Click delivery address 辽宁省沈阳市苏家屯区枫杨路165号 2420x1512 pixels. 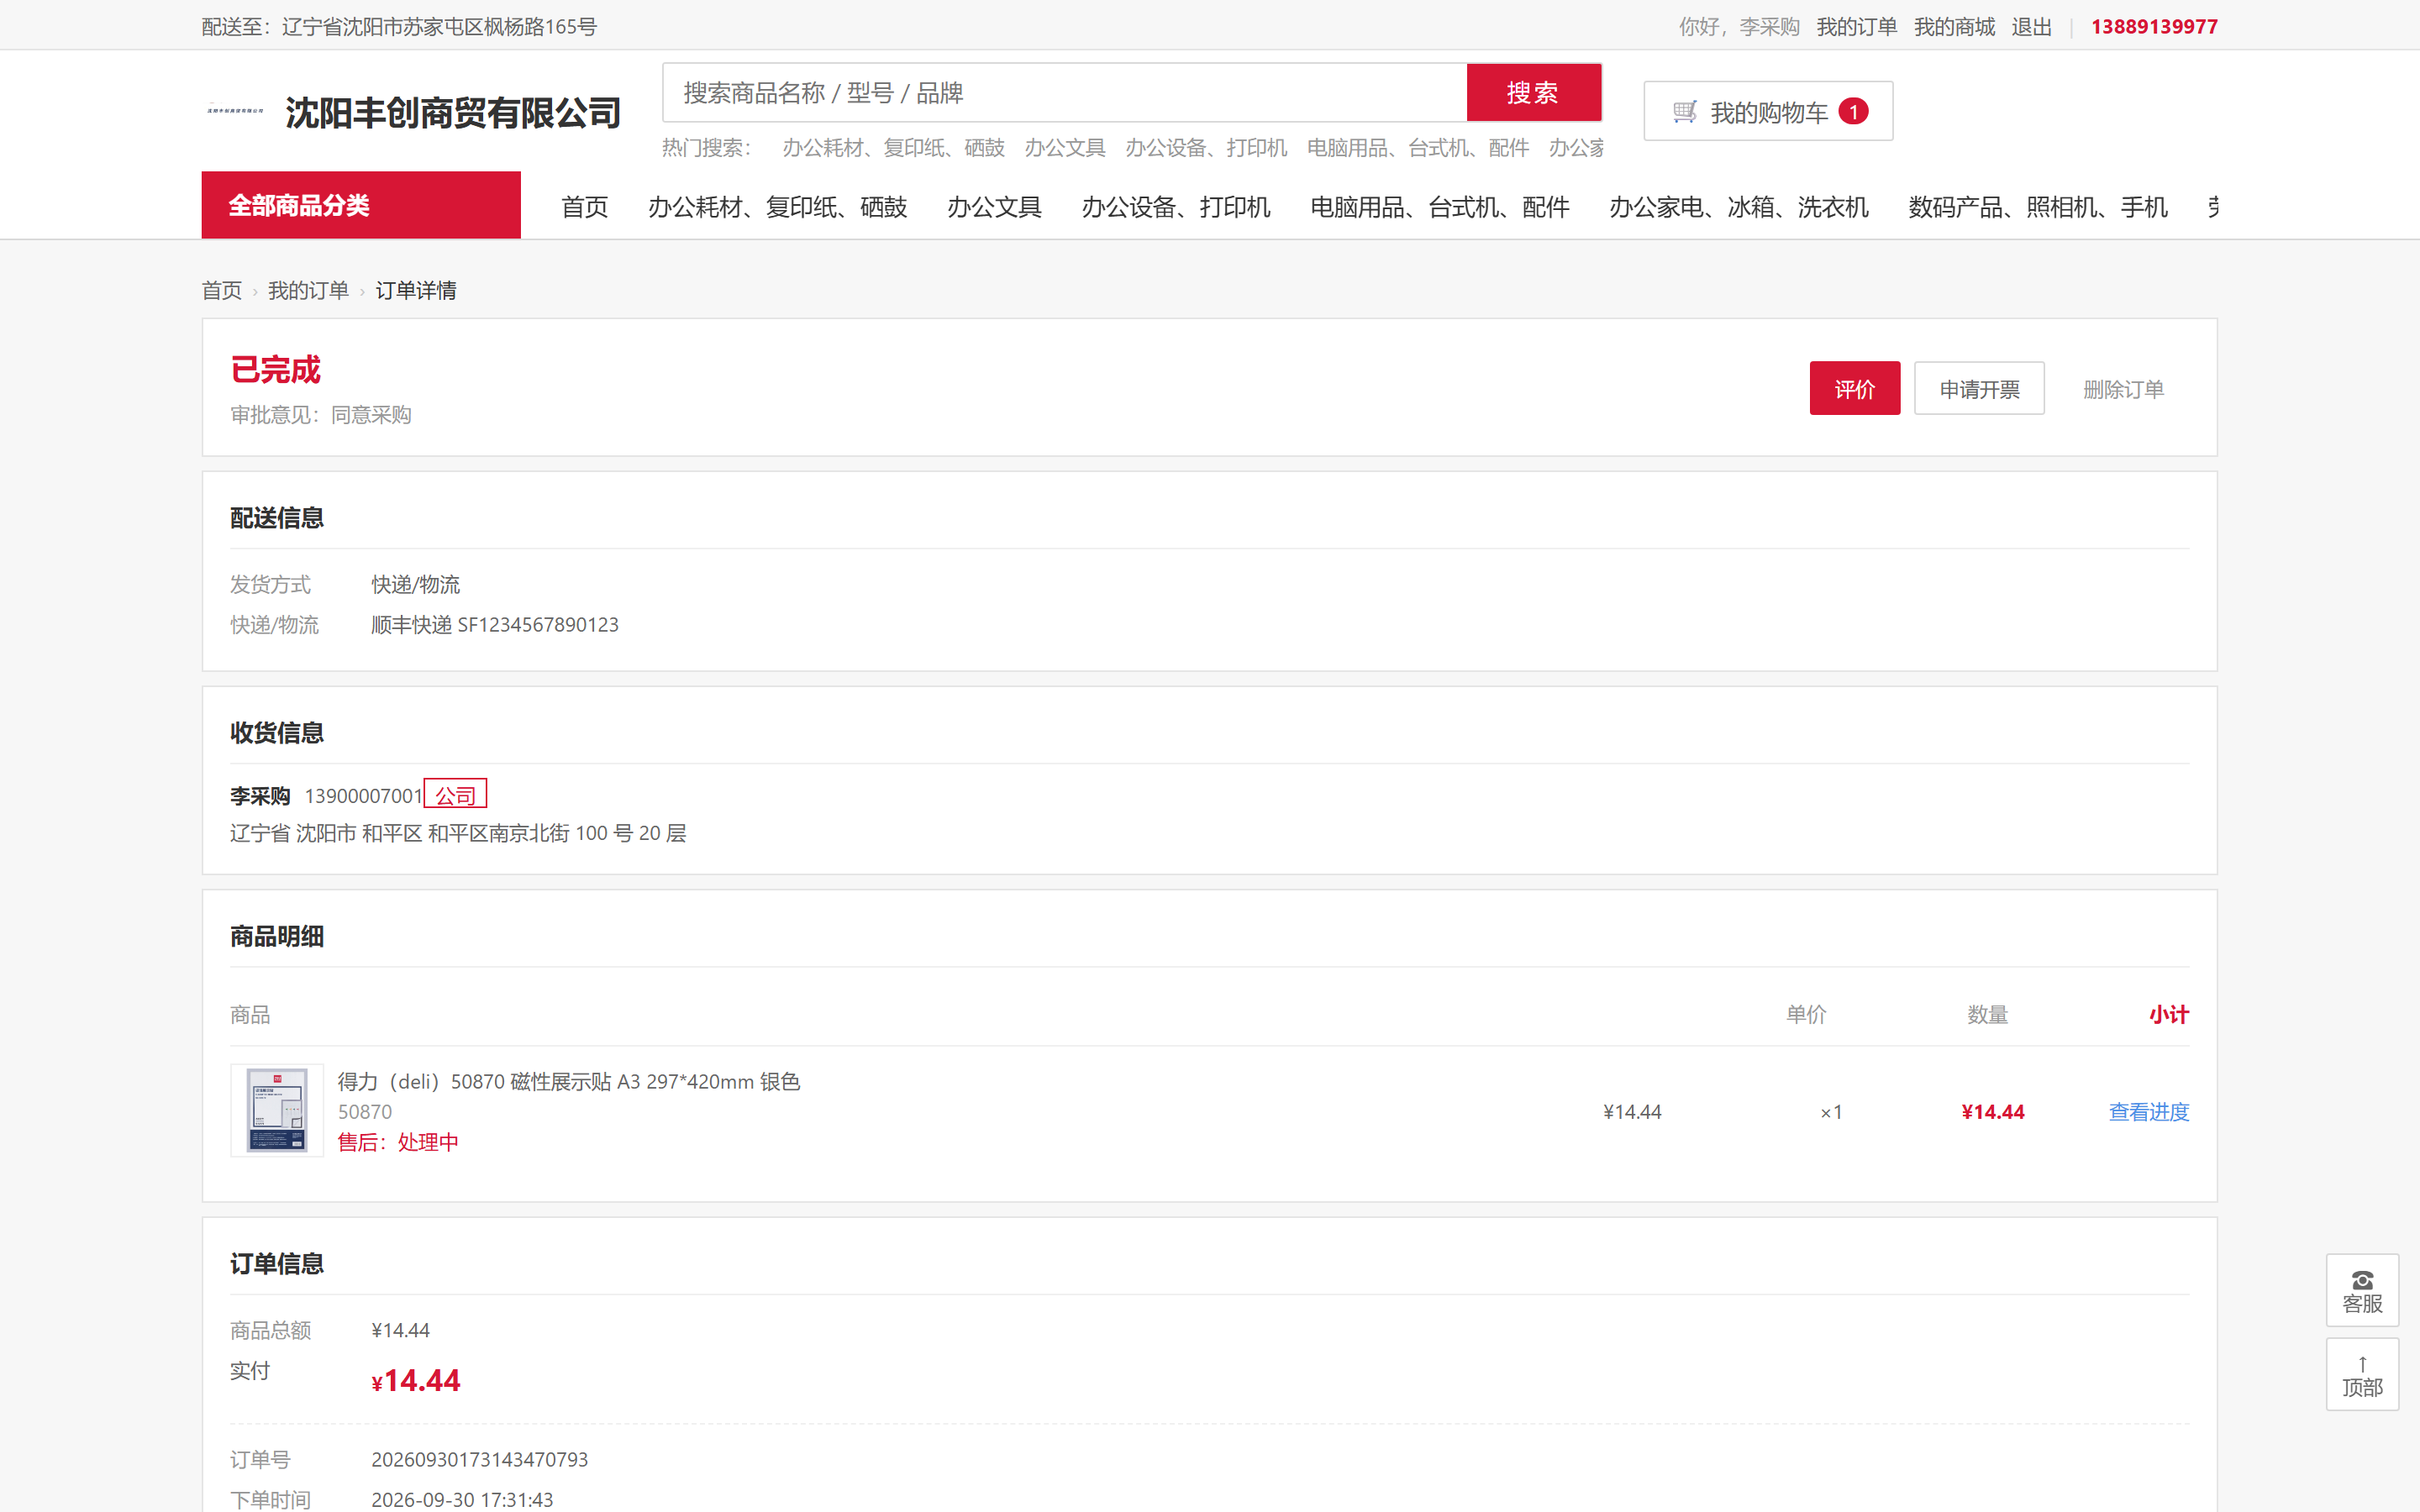coord(439,27)
